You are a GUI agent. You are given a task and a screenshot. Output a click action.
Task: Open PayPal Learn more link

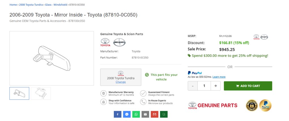[219, 77]
